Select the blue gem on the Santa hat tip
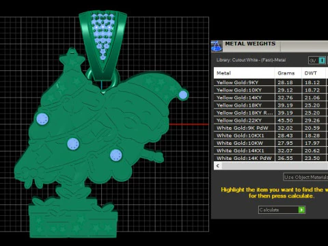Viewport: 328px width, 246px height. [x=183, y=95]
